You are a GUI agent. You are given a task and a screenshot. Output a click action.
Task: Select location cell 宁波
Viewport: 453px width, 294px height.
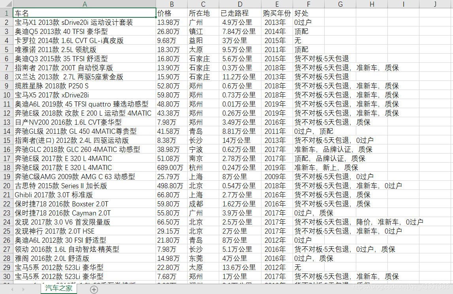pos(203,149)
